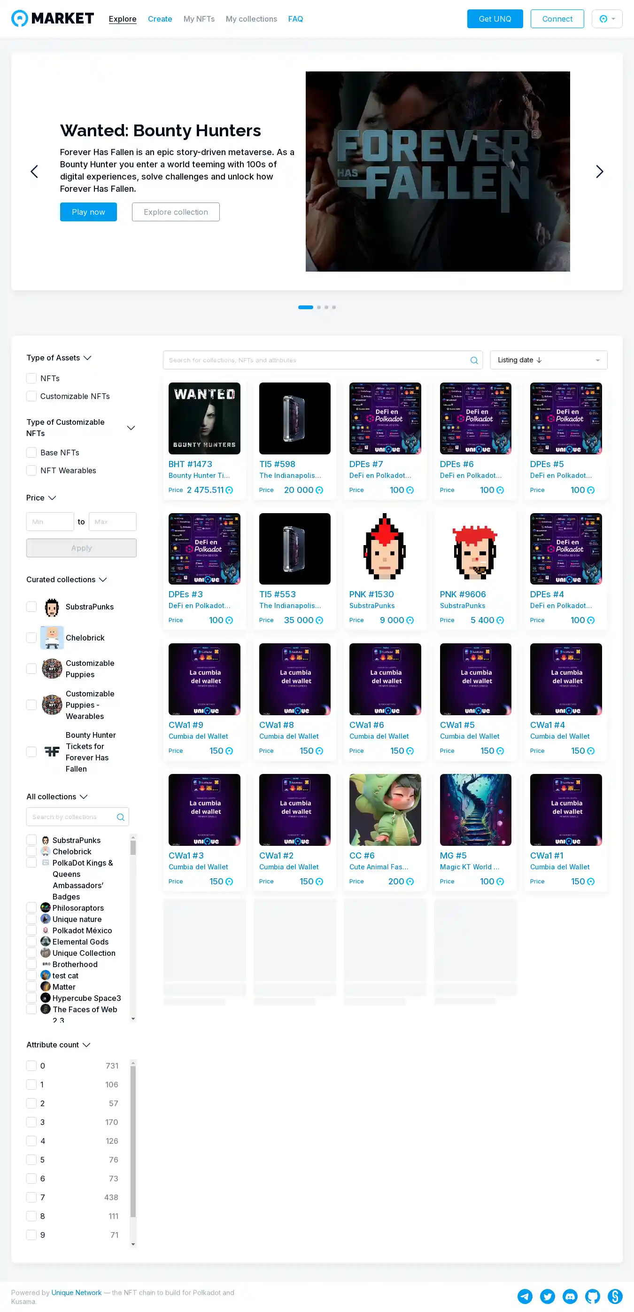Click the magnifier icon in NFT search bar

click(x=474, y=360)
